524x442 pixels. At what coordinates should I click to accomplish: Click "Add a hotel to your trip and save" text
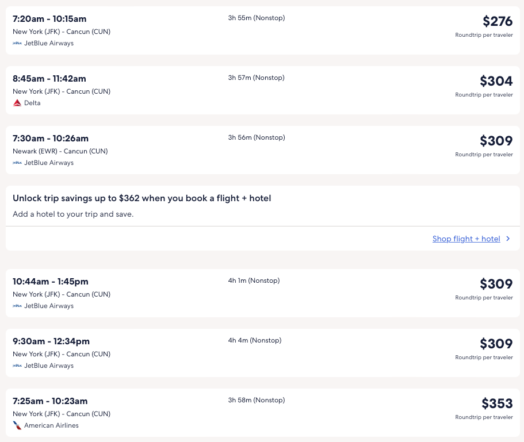click(73, 214)
